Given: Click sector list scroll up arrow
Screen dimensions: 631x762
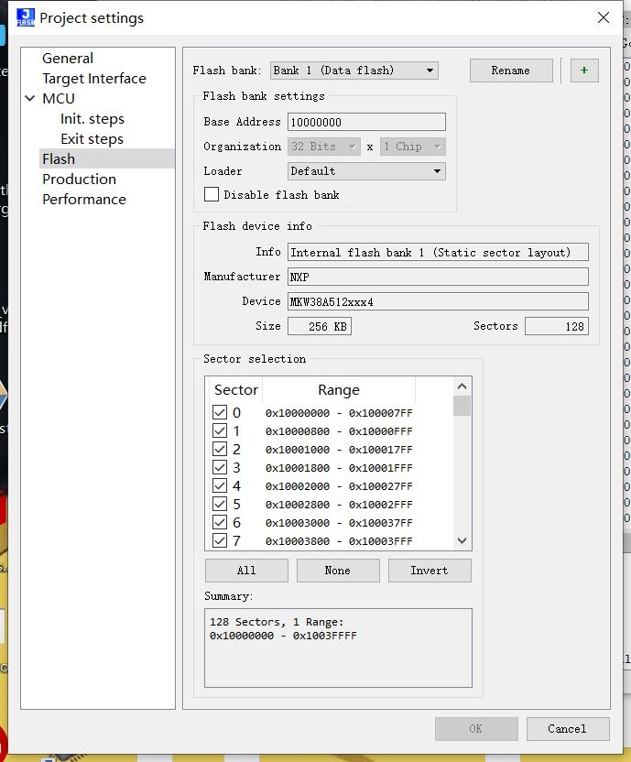Looking at the screenshot, I should click(x=462, y=386).
